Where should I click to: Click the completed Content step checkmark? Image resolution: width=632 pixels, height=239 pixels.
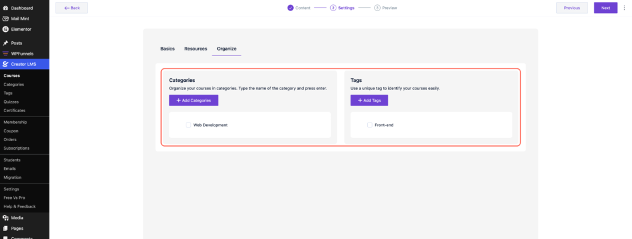point(290,7)
